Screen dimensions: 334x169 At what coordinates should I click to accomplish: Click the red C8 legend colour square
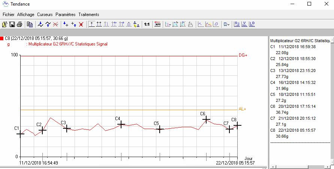pyautogui.click(x=2, y=38)
